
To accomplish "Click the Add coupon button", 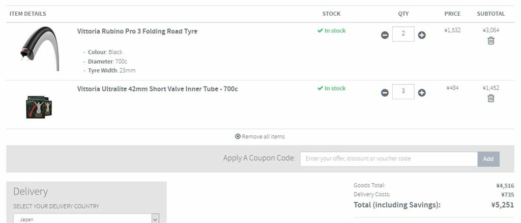I will [x=488, y=159].
